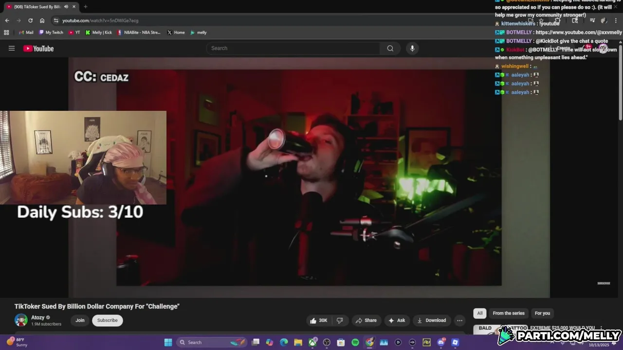The image size is (623, 350).
Task: Reload the page
Action: (30, 20)
